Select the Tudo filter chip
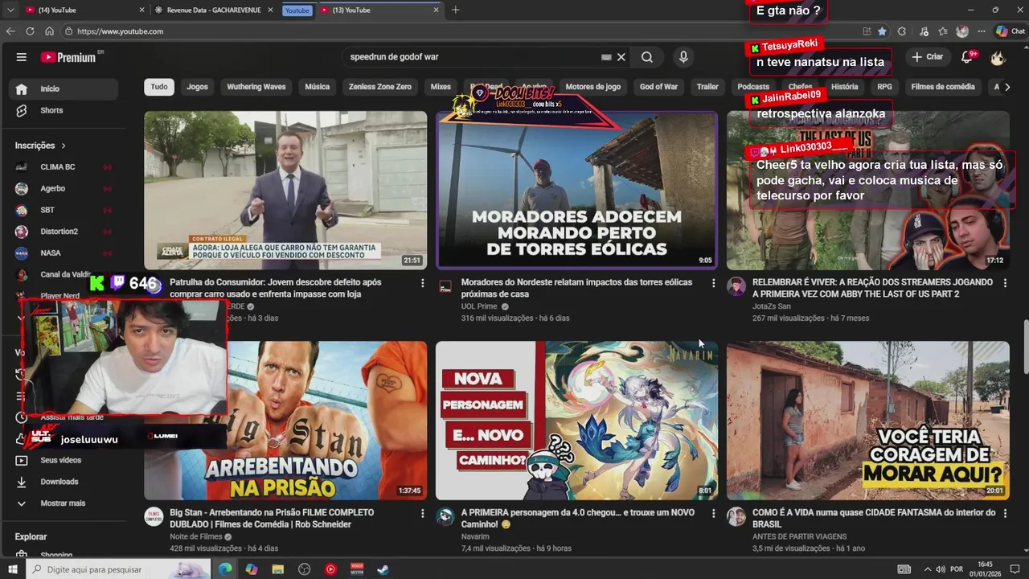 [x=159, y=87]
